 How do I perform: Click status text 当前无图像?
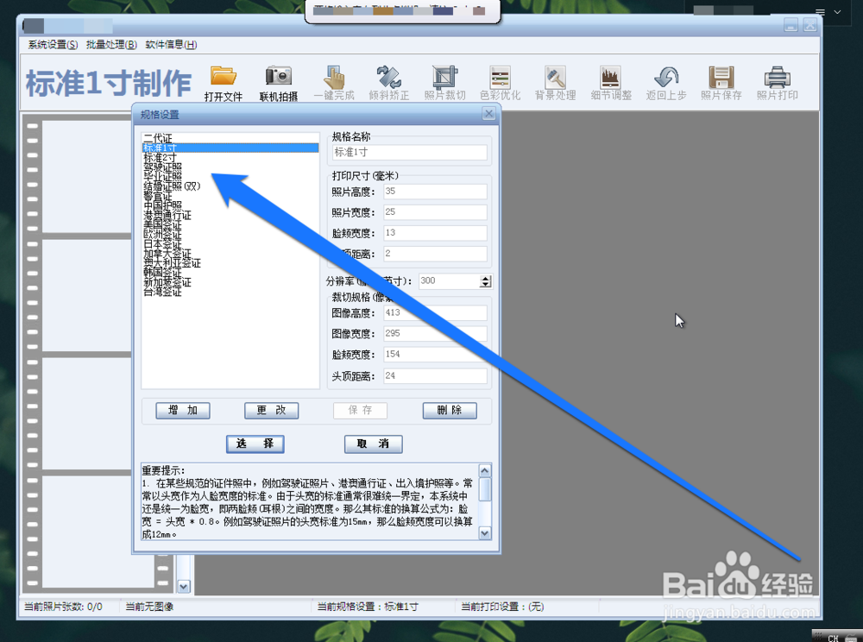(x=149, y=607)
